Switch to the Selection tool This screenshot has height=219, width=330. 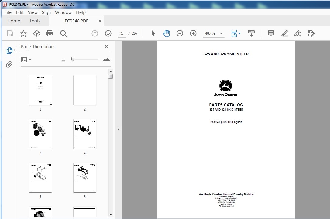[153, 33]
